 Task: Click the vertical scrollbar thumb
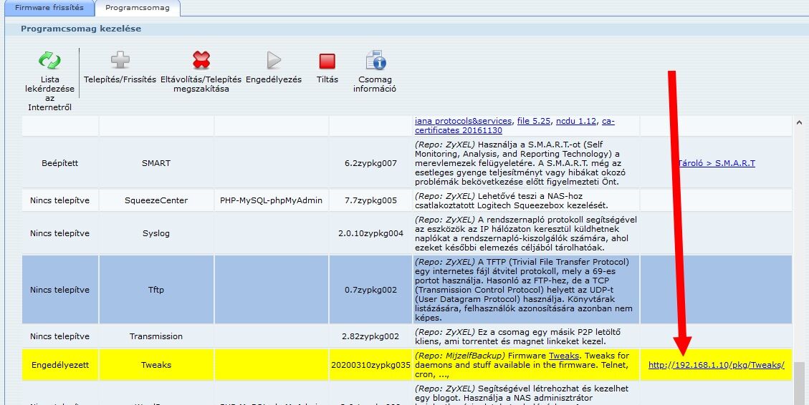(x=799, y=383)
